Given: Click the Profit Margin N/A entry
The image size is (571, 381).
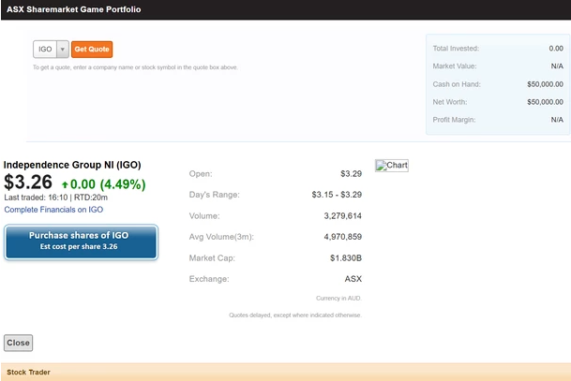Looking at the screenshot, I should pos(557,120).
